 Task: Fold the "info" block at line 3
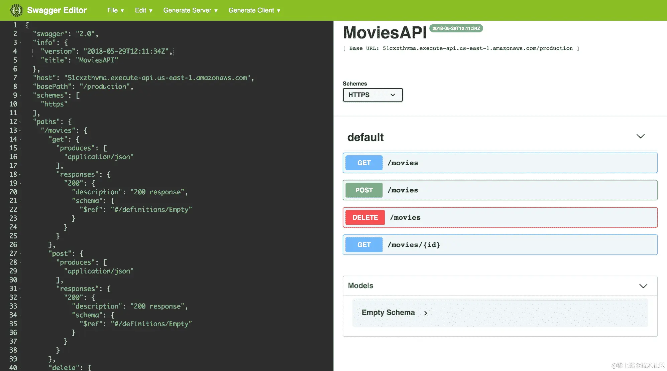[20, 43]
